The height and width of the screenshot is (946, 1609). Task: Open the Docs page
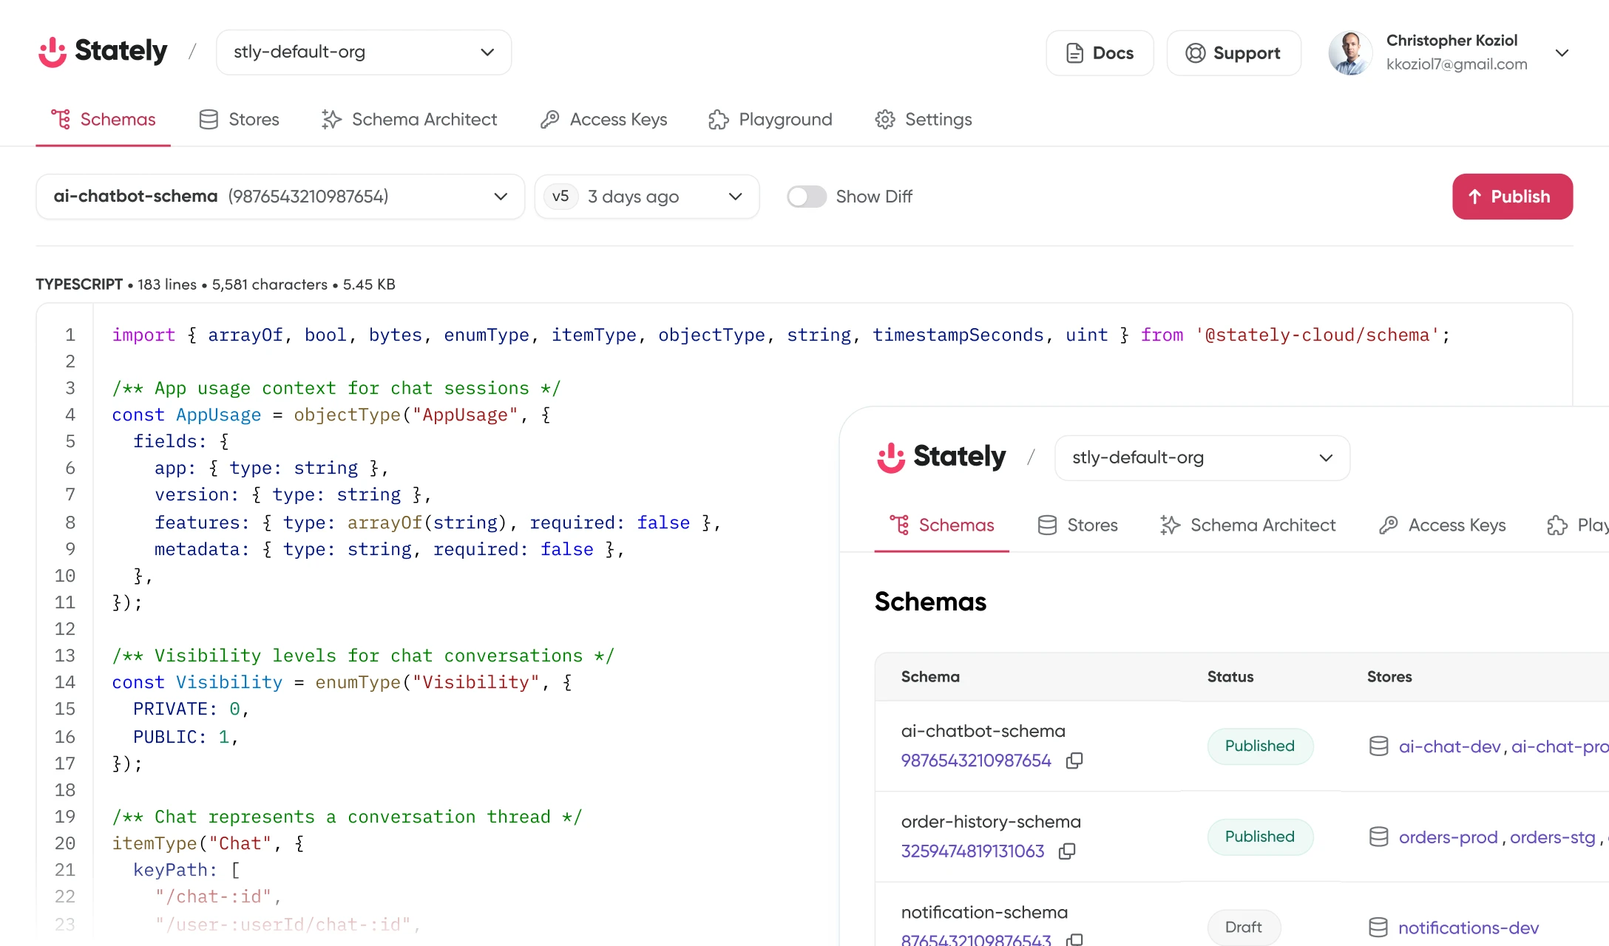tap(1100, 53)
